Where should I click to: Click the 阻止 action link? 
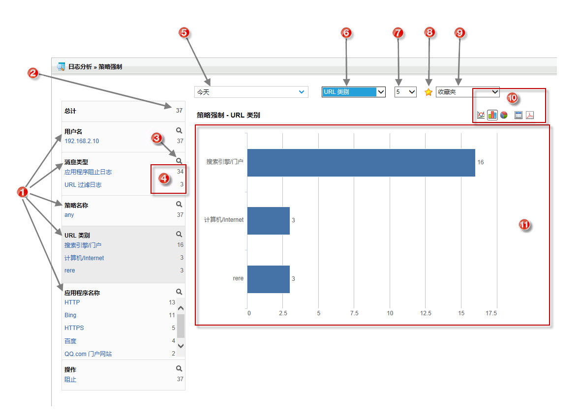[70, 380]
